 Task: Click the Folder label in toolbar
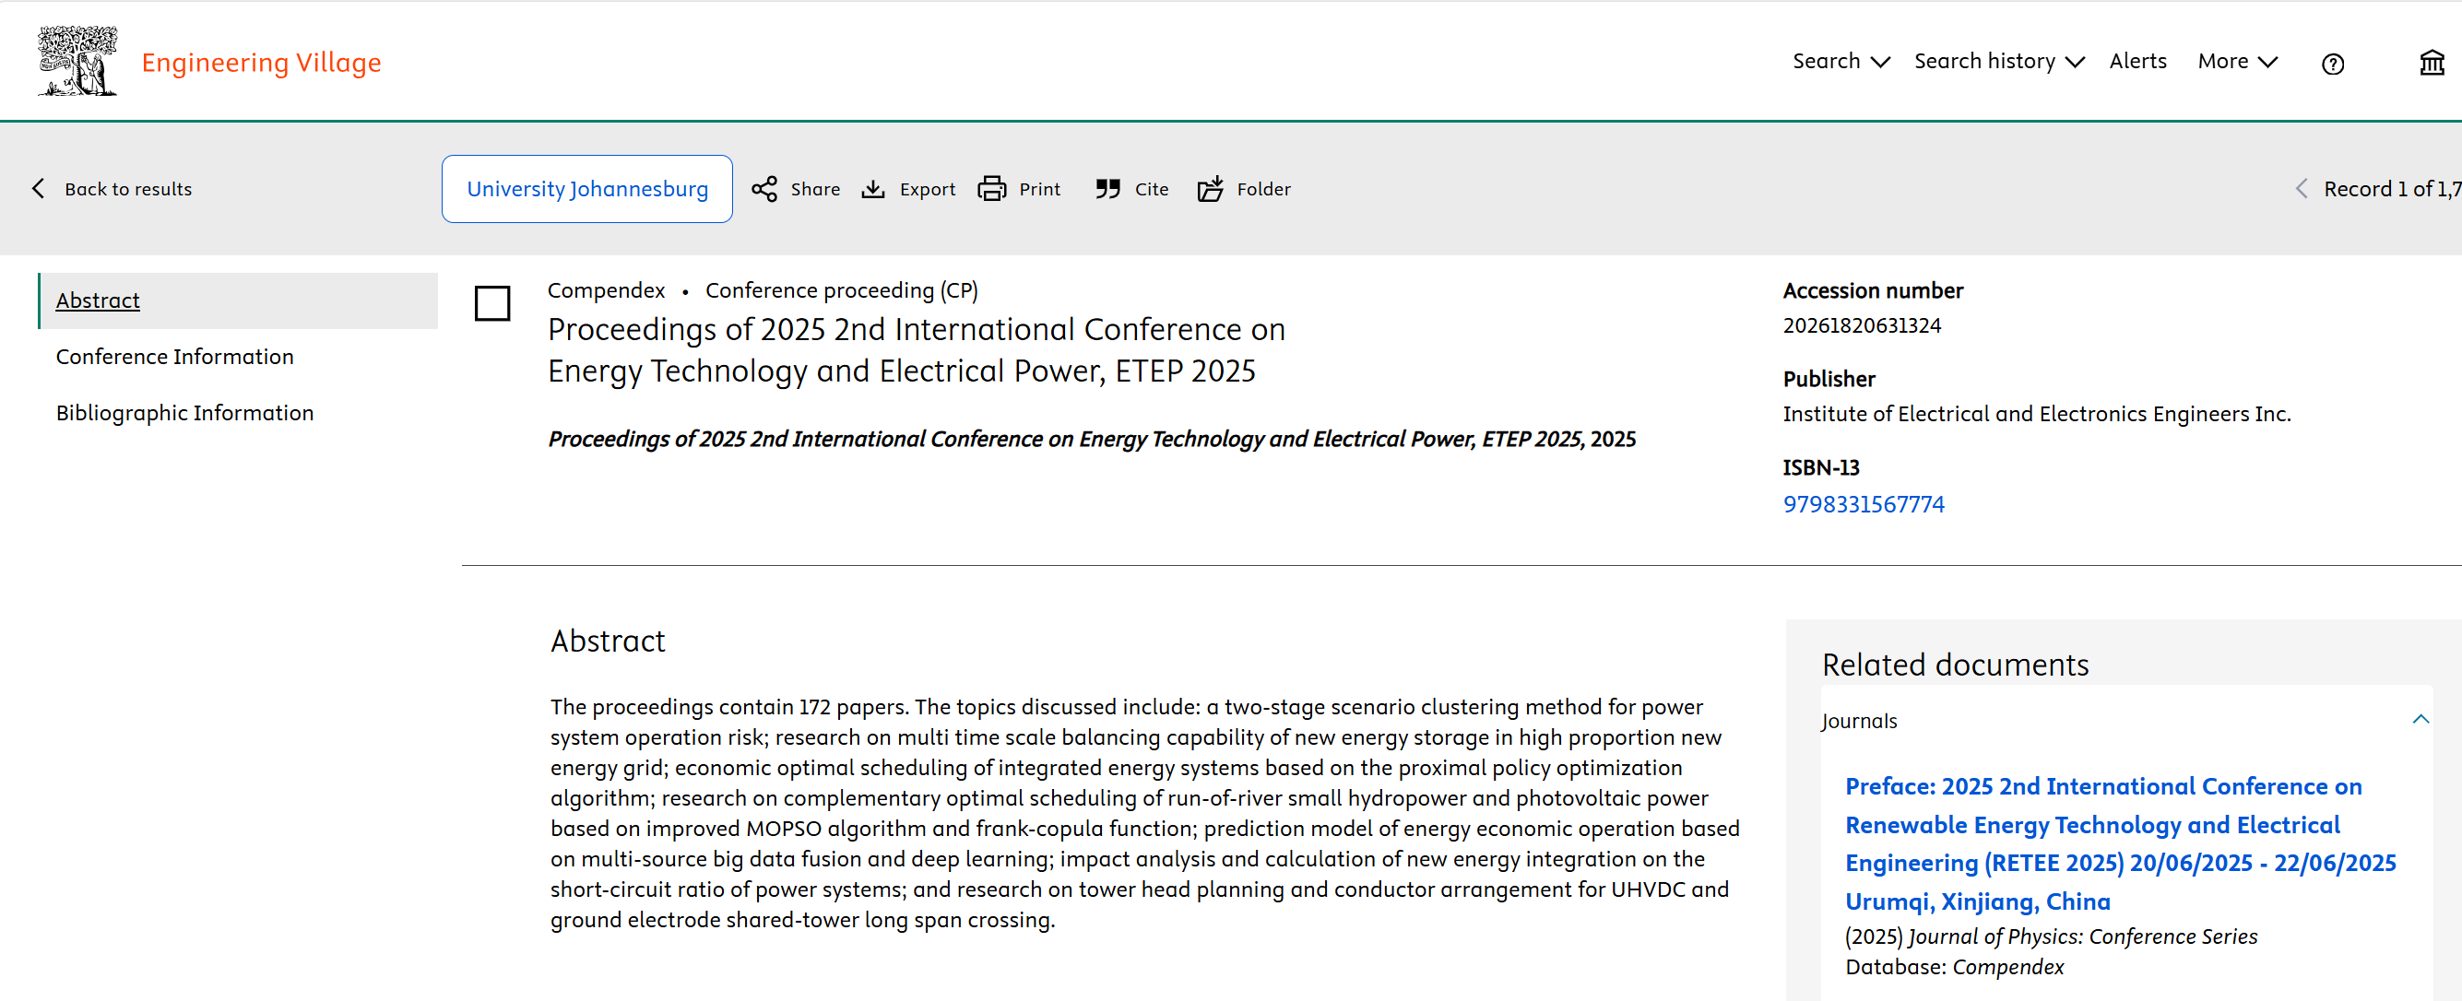[x=1263, y=189]
